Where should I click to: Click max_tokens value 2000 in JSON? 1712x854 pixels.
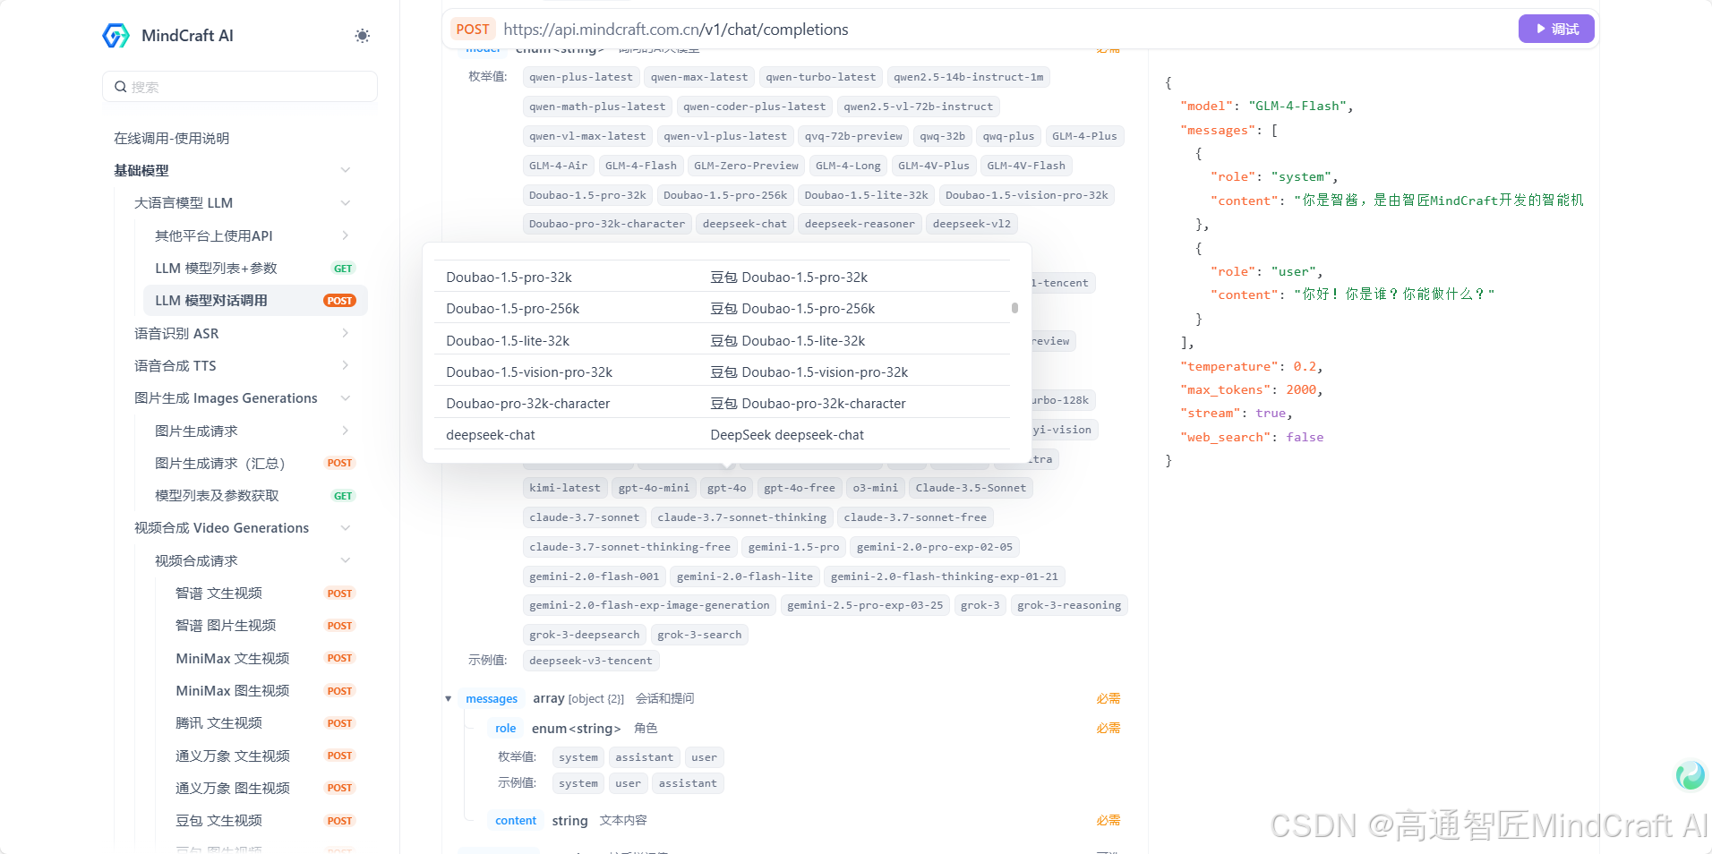point(1301,389)
